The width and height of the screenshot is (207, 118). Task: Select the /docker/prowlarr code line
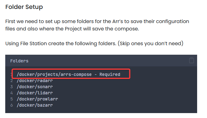[x=37, y=99]
